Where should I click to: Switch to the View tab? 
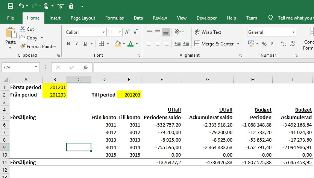182,18
